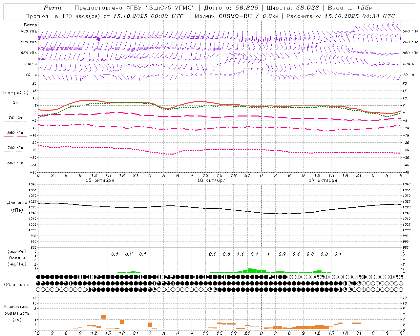Image resolution: width=420 pixels, height=336 pixels.
Task: Click the tallest green precipitation bar
Action: [x=250, y=271]
